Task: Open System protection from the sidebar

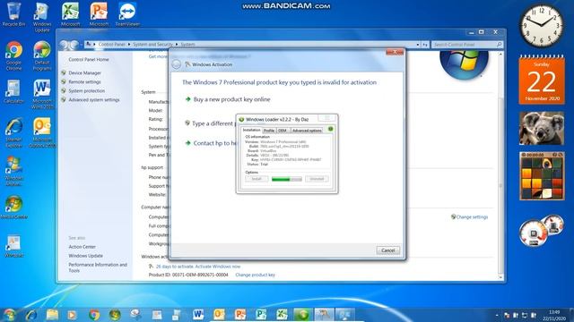Action: pyautogui.click(x=86, y=91)
